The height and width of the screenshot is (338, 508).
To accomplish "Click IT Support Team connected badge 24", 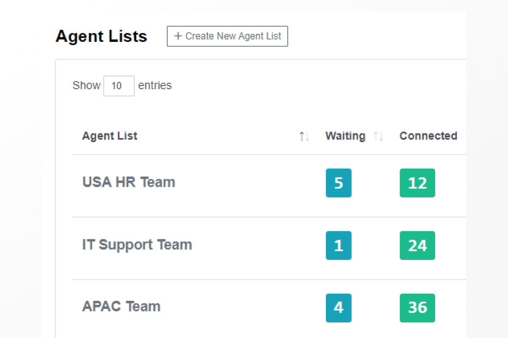I will [x=417, y=245].
